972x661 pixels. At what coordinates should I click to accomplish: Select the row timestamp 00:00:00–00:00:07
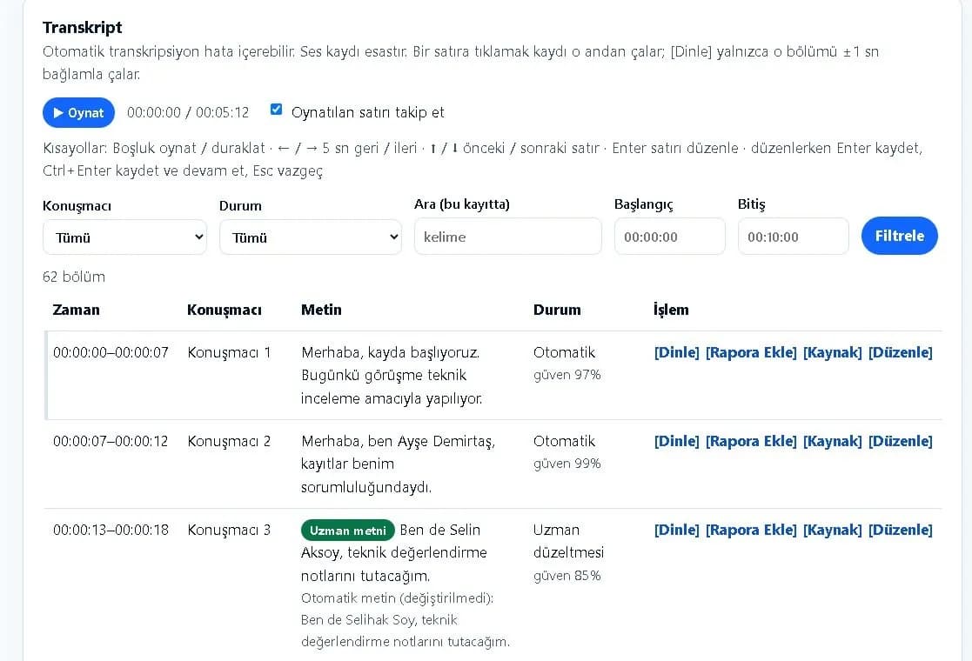point(111,352)
